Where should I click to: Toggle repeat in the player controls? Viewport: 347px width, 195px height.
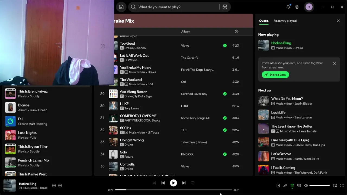(192, 183)
